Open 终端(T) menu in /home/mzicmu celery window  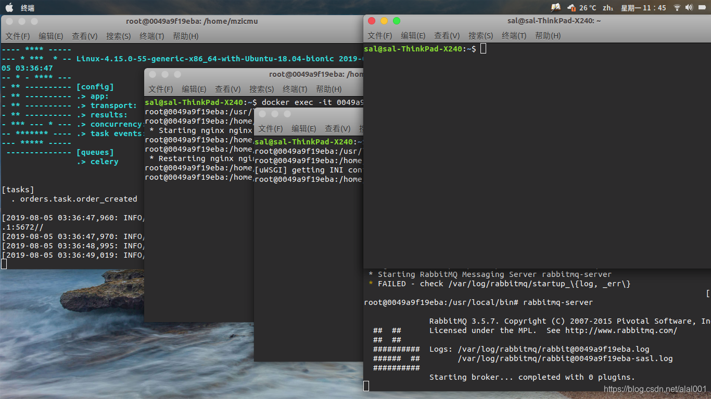point(152,36)
